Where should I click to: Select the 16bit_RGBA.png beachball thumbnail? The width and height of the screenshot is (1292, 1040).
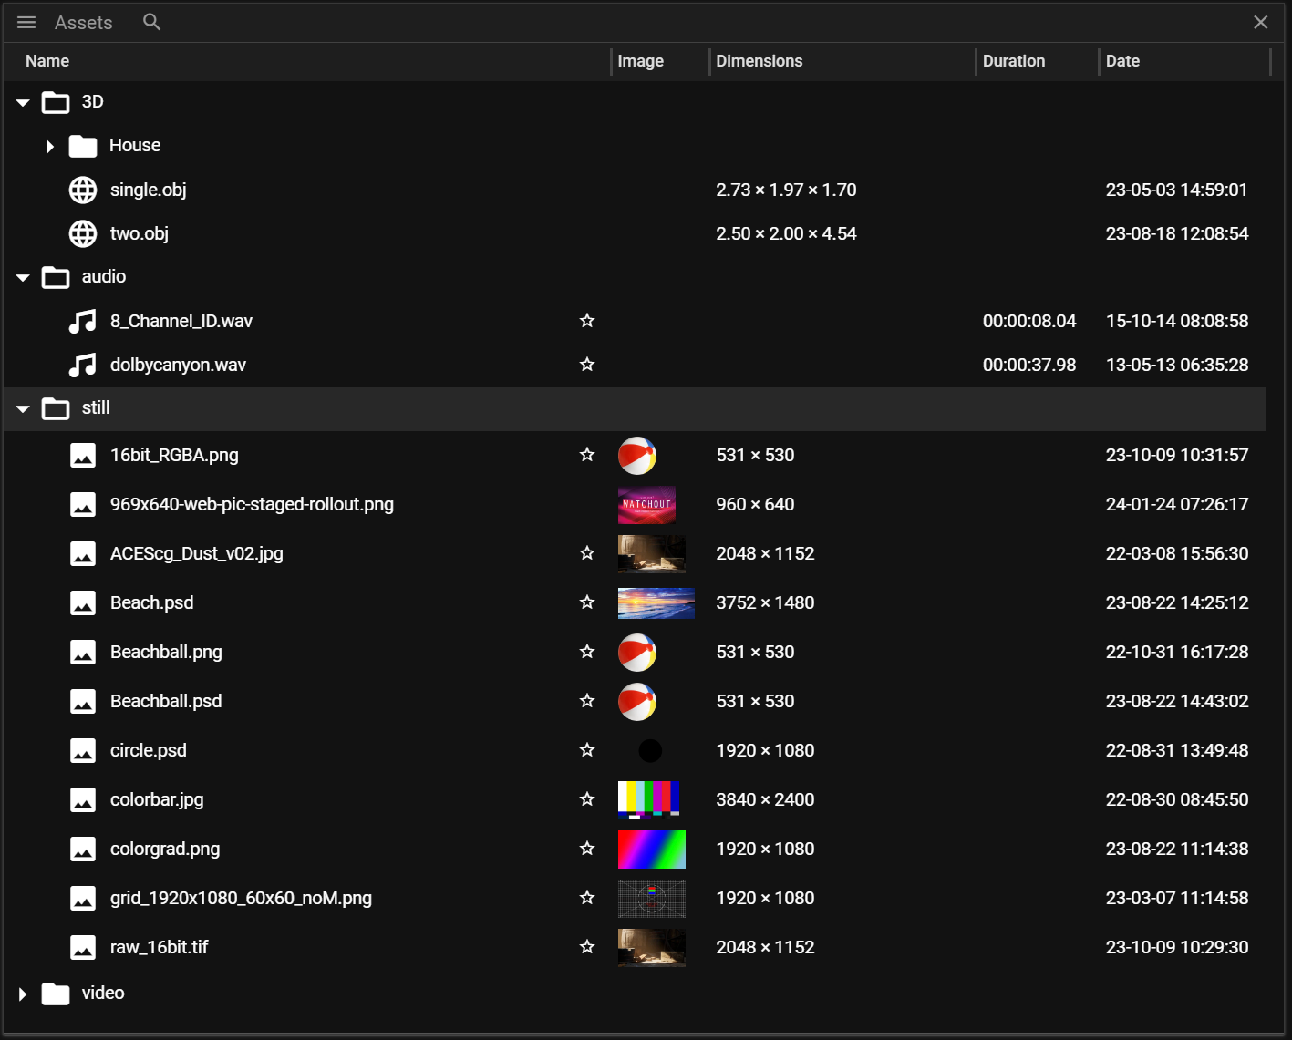(x=637, y=456)
